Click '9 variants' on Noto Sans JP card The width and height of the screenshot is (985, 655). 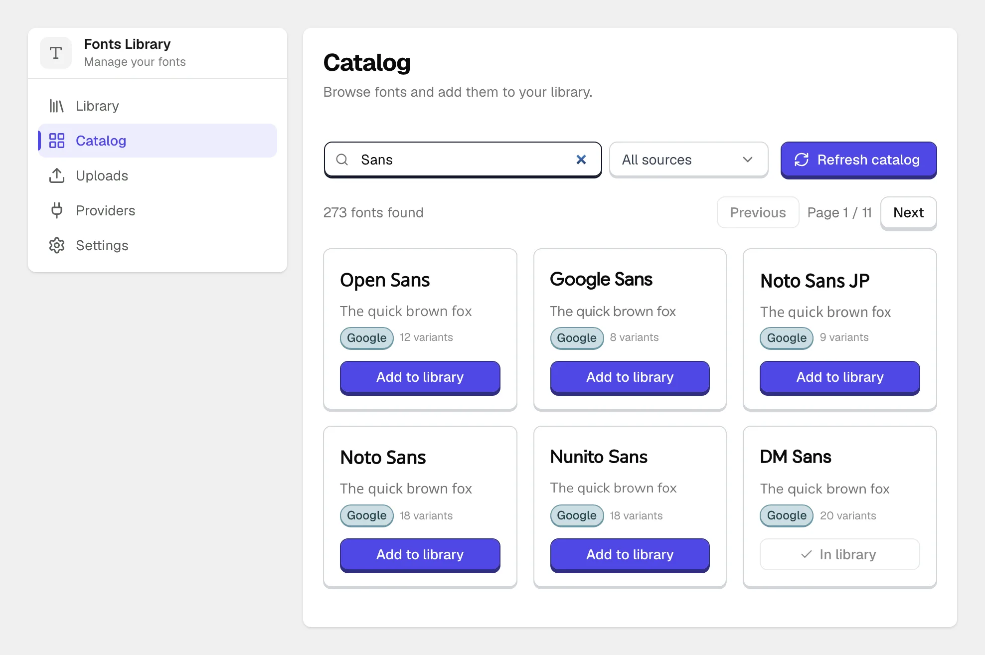844,337
